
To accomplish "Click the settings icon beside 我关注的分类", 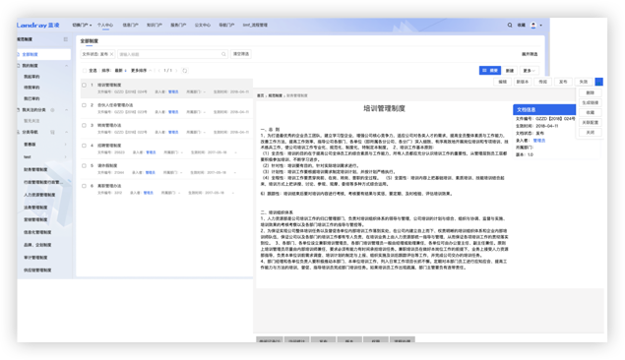I will click(52, 110).
